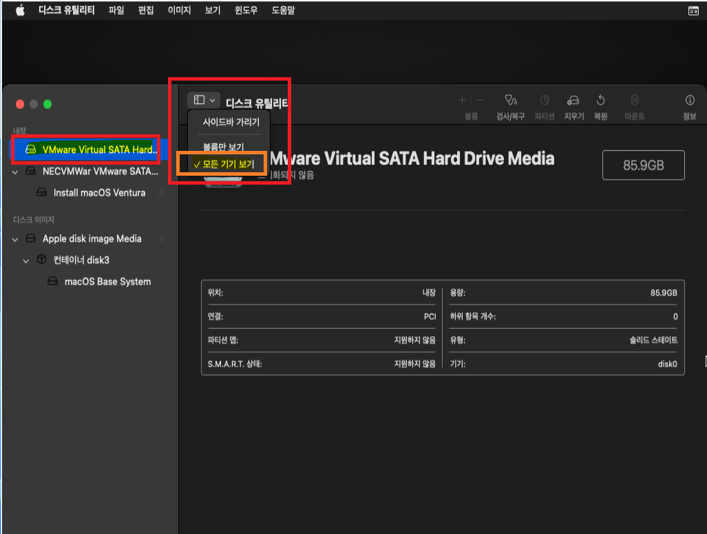Screen dimensions: 707x534
Task: Run 검사/복구 First Aid stethoscope icon
Action: pos(510,100)
